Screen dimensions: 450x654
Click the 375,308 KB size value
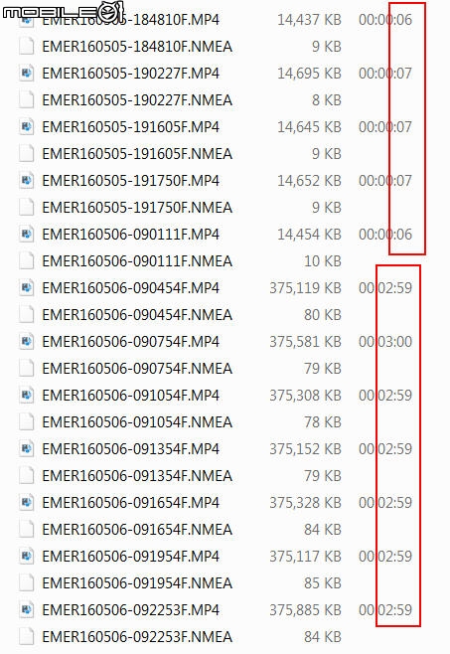click(305, 396)
